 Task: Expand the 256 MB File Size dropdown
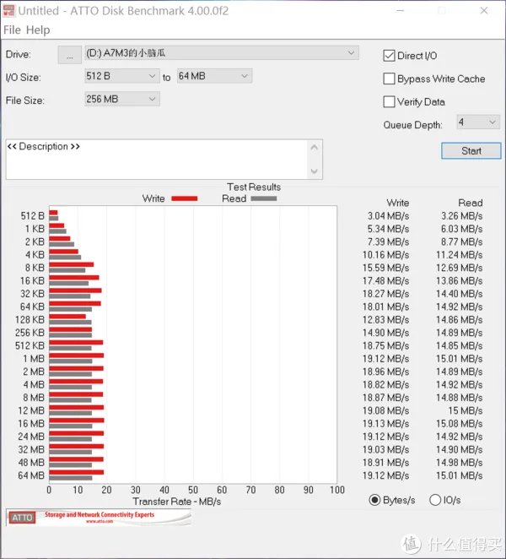coord(122,99)
